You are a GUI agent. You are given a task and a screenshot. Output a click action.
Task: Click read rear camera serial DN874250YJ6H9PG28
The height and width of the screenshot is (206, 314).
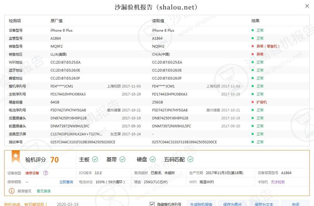click(170, 118)
